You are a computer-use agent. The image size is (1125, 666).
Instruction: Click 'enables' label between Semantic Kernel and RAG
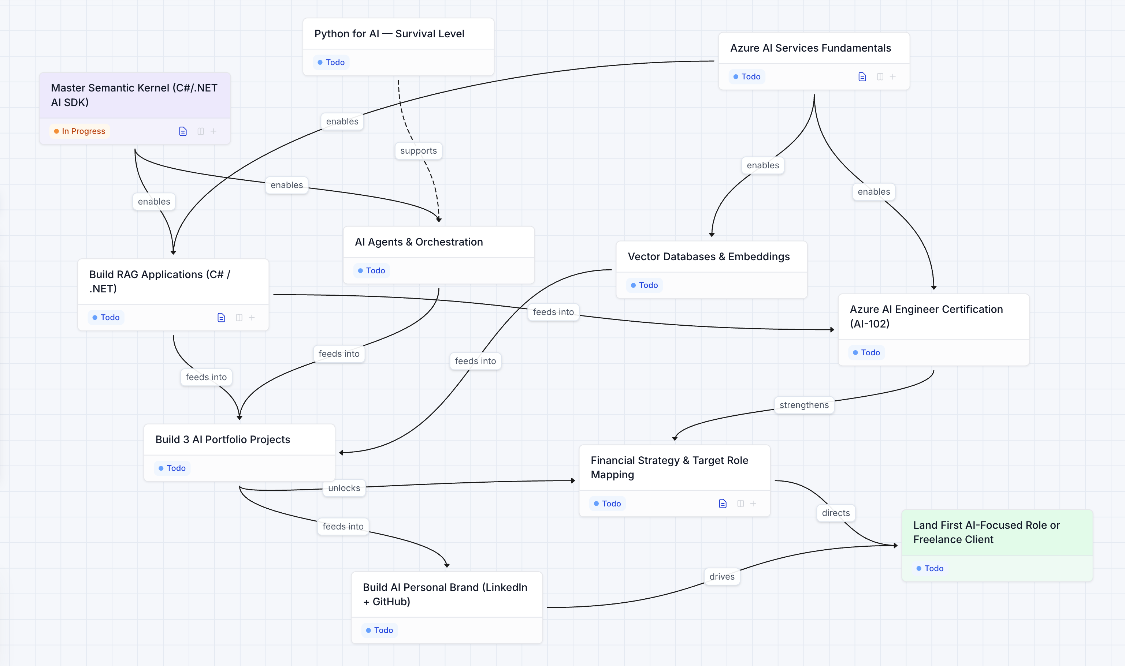click(154, 202)
